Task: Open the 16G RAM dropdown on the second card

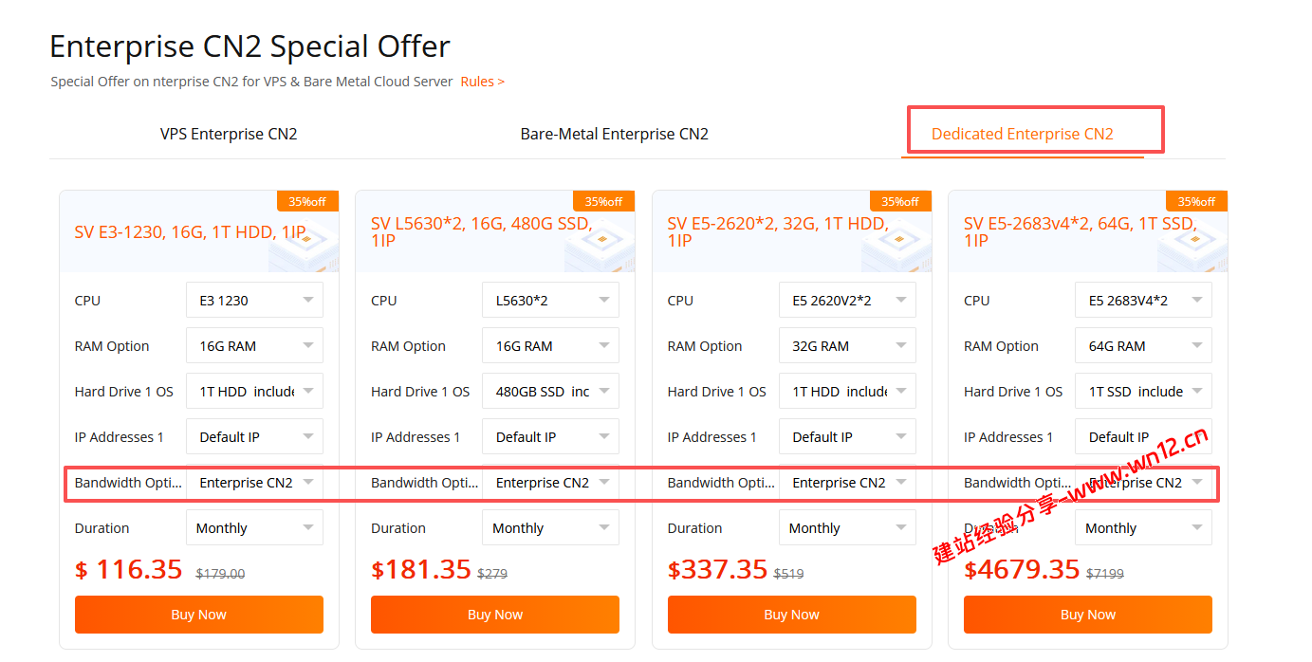Action: (x=550, y=345)
